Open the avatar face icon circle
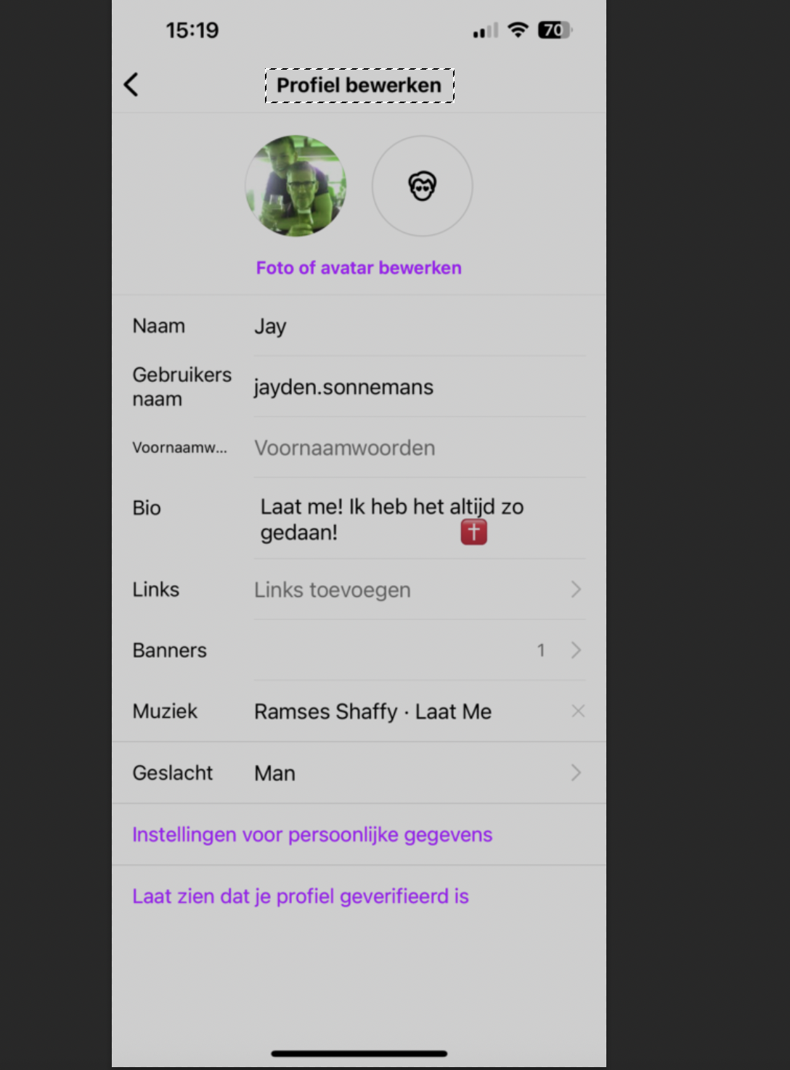Image resolution: width=790 pixels, height=1070 pixels. (423, 186)
